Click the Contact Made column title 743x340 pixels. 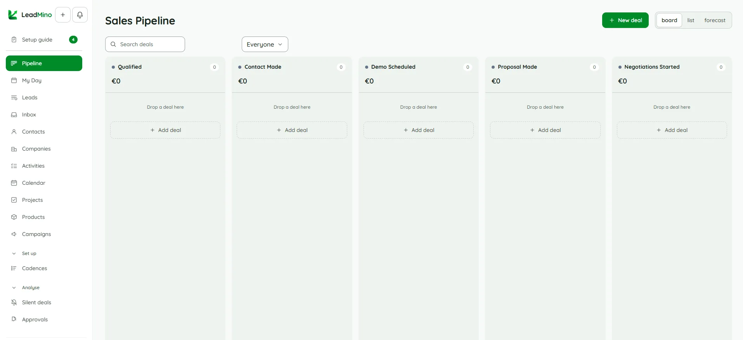(x=263, y=67)
